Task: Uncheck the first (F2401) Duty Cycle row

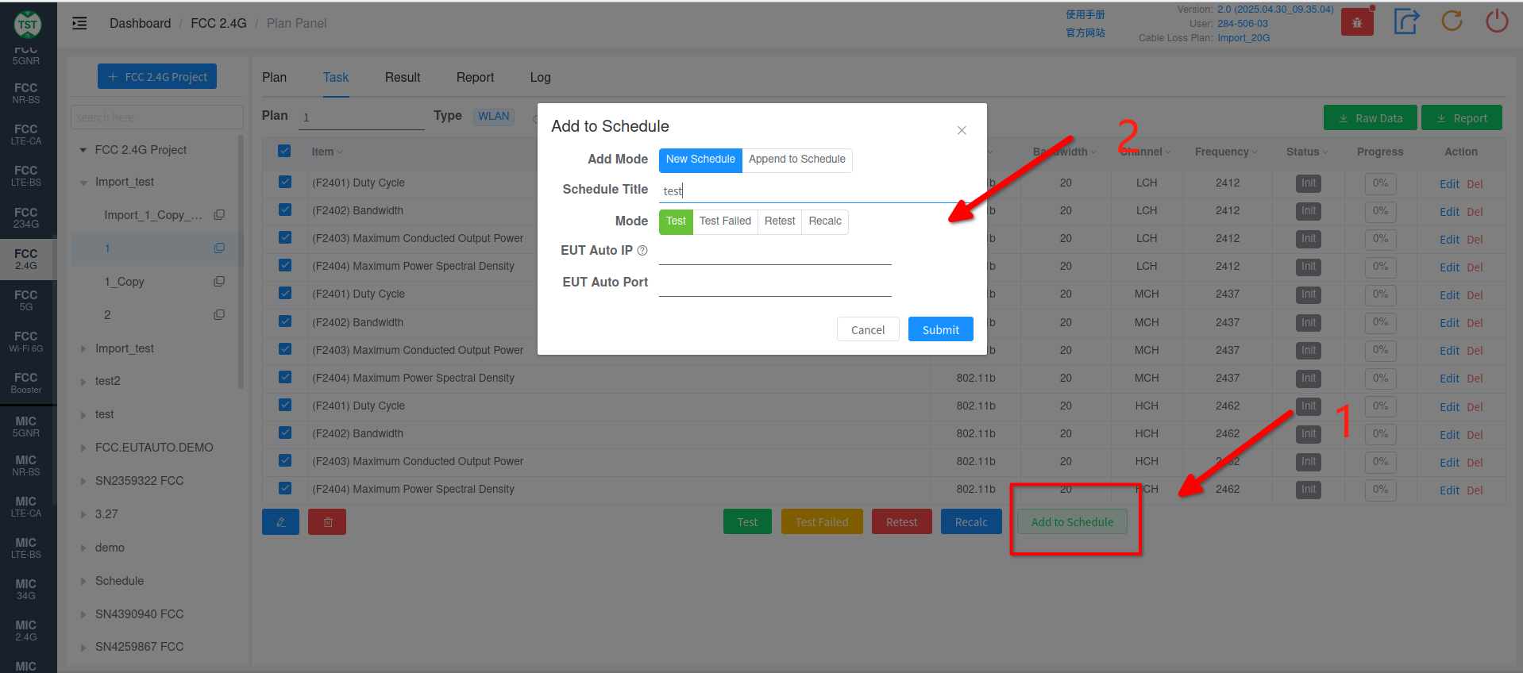Action: click(x=284, y=182)
